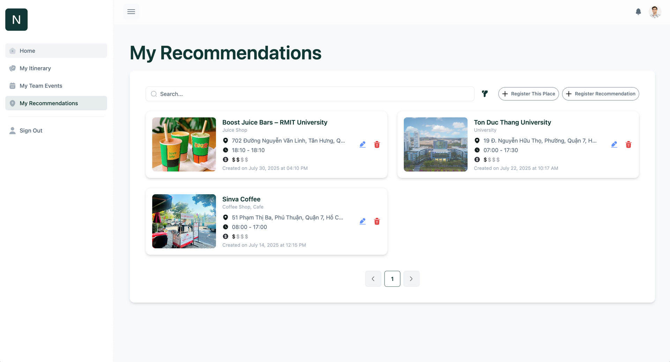This screenshot has width=670, height=362.
Task: Click Created on July 22, 2025 text
Action: pos(516,168)
